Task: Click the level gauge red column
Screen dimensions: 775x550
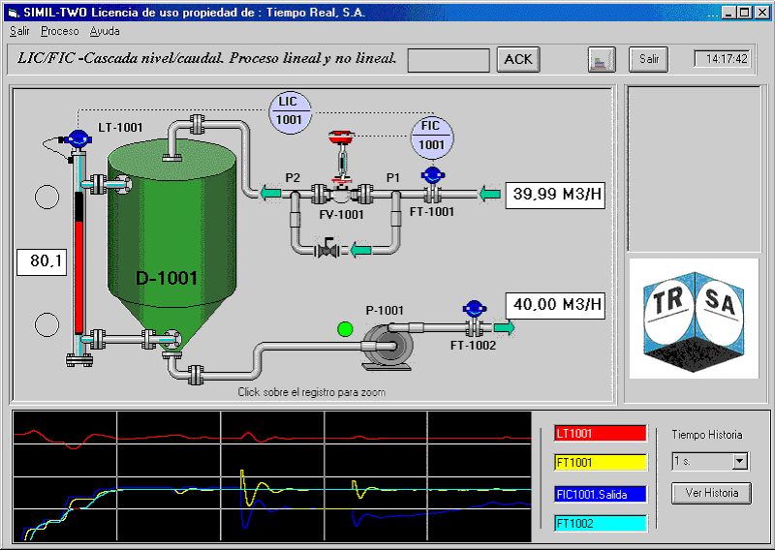Action: tap(78, 277)
